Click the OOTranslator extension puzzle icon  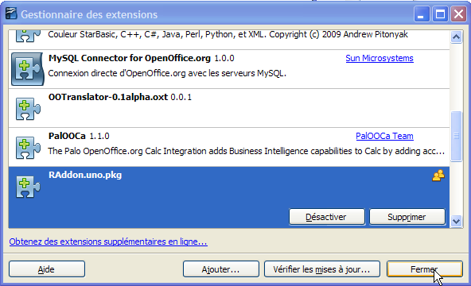coord(28,109)
